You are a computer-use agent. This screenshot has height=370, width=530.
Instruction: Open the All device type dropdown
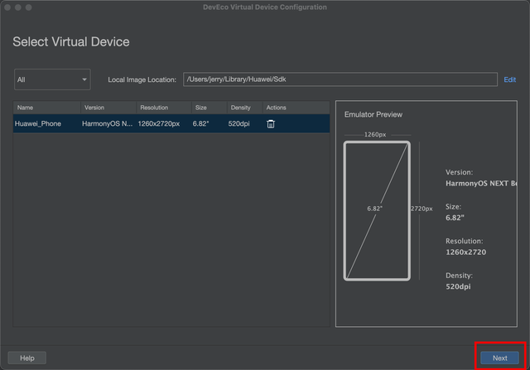(52, 79)
